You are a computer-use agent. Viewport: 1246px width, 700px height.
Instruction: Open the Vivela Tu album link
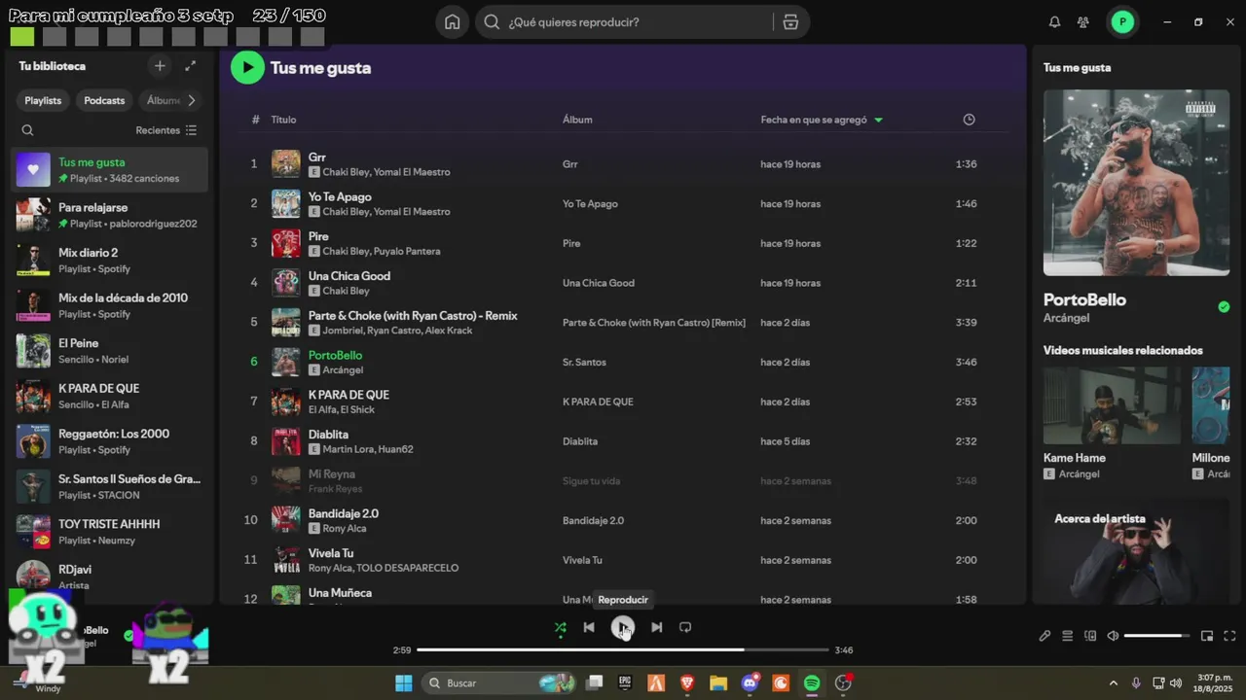click(x=582, y=560)
